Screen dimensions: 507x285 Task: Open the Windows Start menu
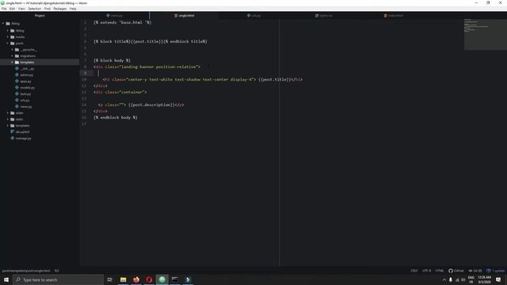click(x=6, y=279)
